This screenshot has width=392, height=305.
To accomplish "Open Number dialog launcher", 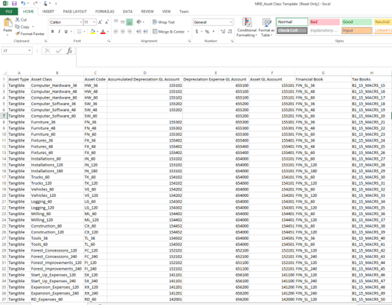I will pos(232,41).
